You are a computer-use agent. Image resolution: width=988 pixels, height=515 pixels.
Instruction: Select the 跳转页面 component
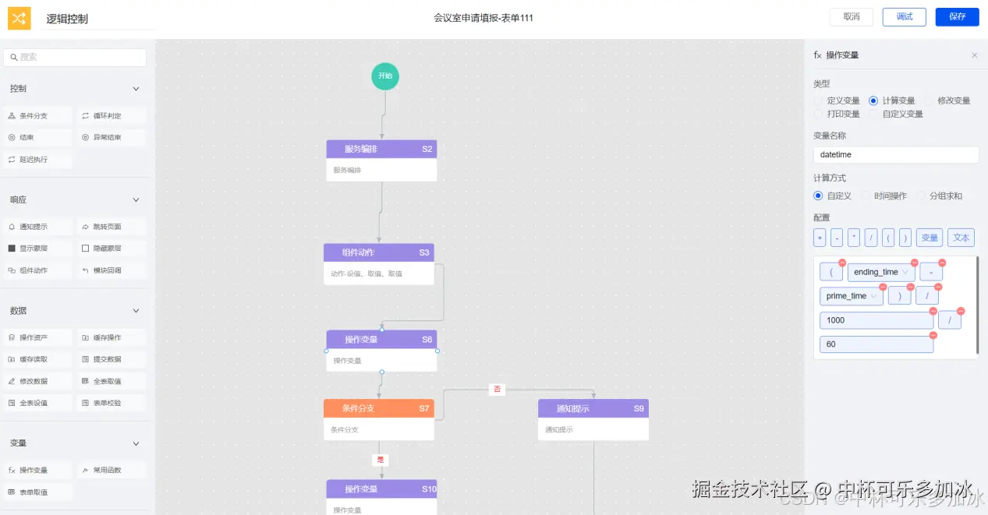(112, 227)
